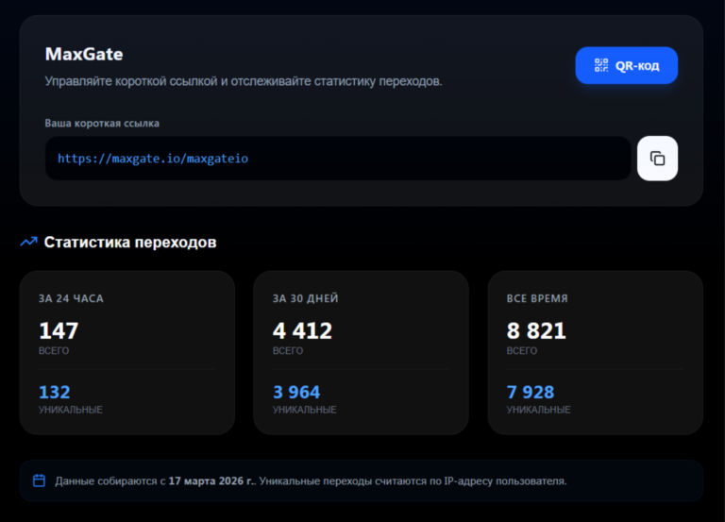Select the "За 30 дней" card label
Image resolution: width=725 pixels, height=522 pixels.
(x=305, y=298)
